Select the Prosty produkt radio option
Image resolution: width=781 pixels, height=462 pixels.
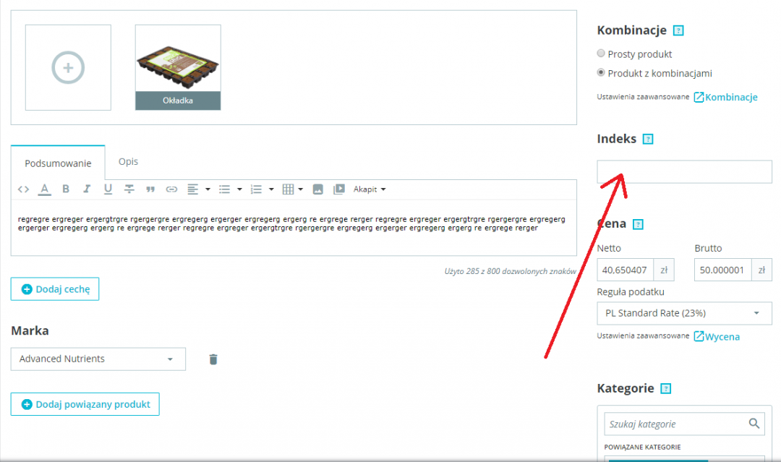tap(601, 54)
